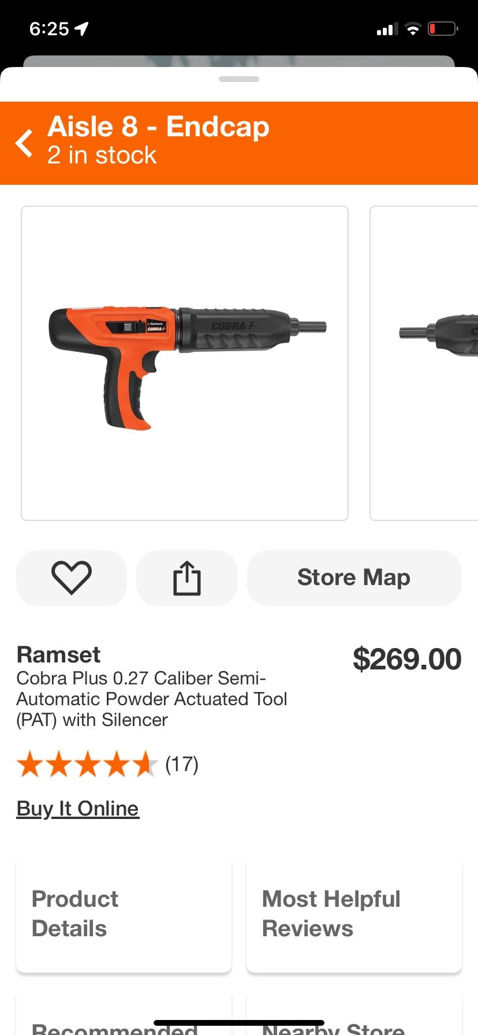Viewport: 478px width, 1035px height.
Task: Tap the location arrow in the status bar
Action: 81,28
